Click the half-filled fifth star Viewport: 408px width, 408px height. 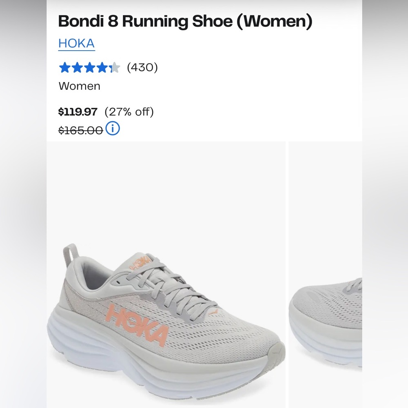tap(114, 67)
